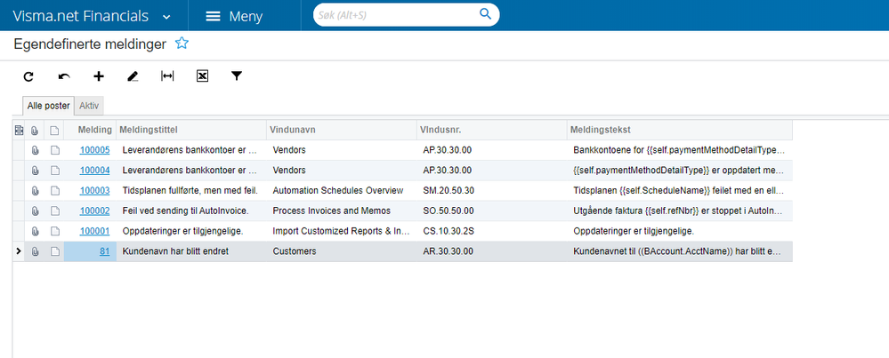Viewport: 889px width, 358px height.
Task: Open message link 100001
Action: point(94,231)
